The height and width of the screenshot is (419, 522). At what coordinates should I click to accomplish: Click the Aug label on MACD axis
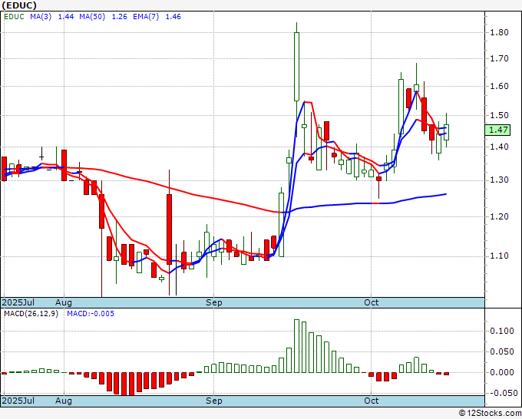tap(64, 401)
